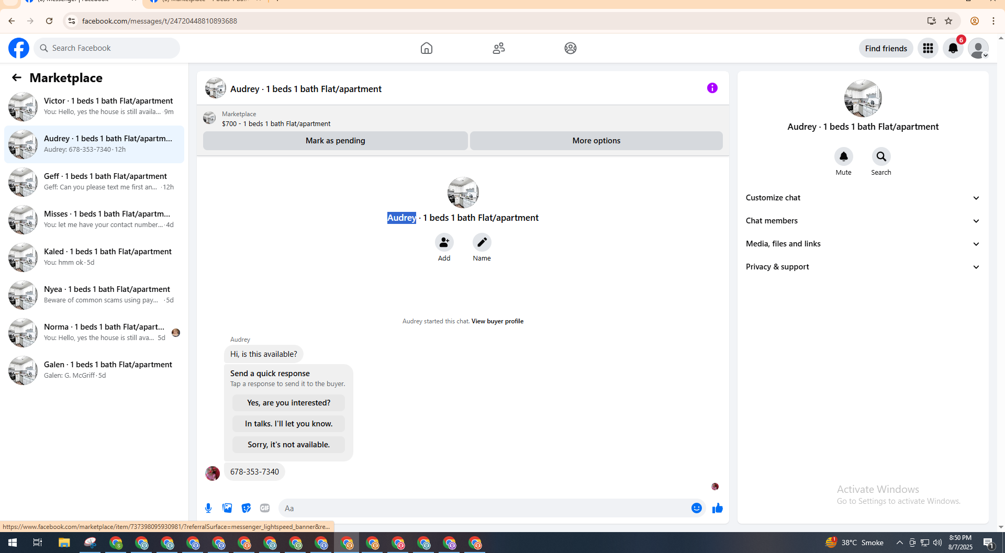This screenshot has height=553, width=1005.
Task: Add people to the Audrey chat
Action: (444, 242)
